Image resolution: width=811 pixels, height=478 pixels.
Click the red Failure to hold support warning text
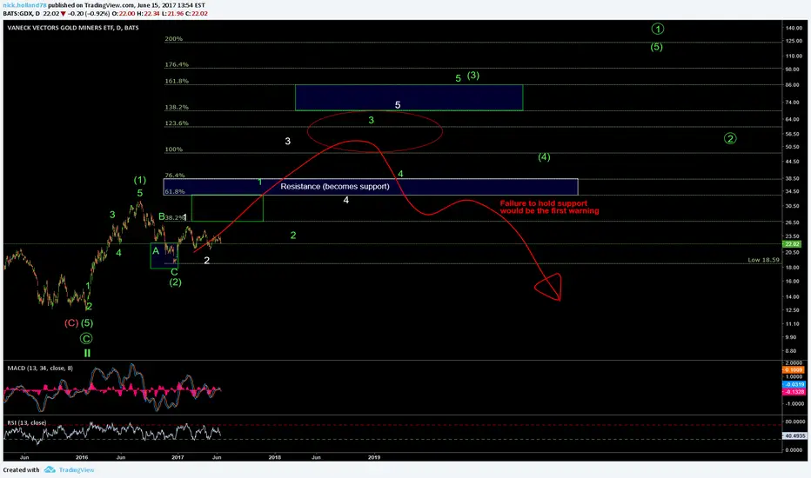point(549,207)
